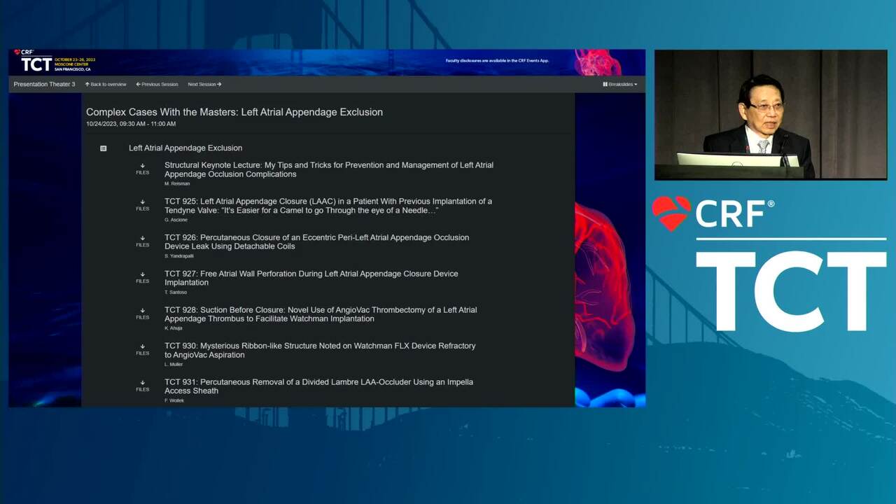This screenshot has height=504, width=896.
Task: Download files for TCT 925 presentation
Action: pos(142,205)
